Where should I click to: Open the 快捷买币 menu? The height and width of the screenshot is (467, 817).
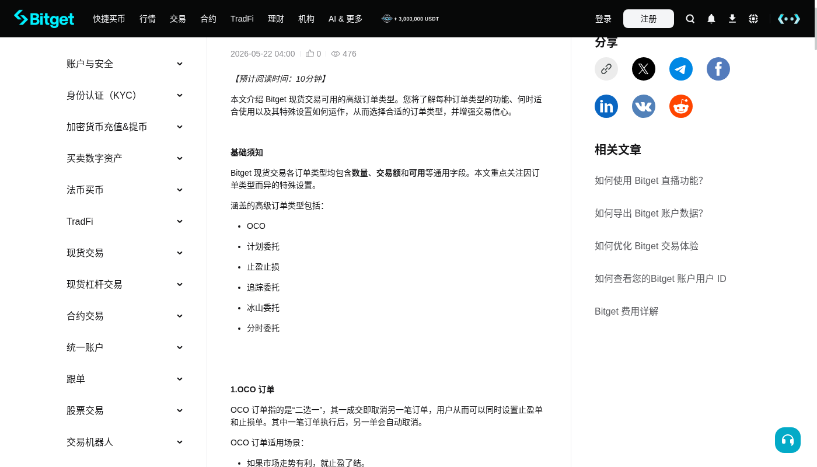click(109, 19)
